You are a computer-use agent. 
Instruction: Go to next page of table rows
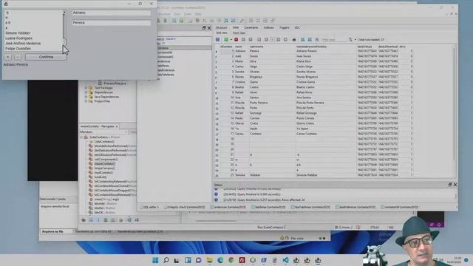[279, 39]
